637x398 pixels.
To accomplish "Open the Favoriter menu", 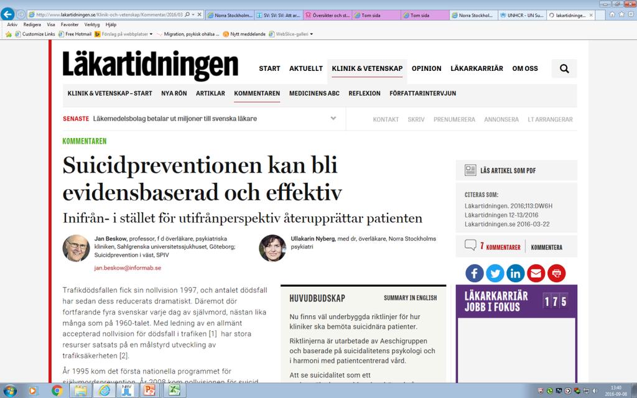I will tap(70, 25).
